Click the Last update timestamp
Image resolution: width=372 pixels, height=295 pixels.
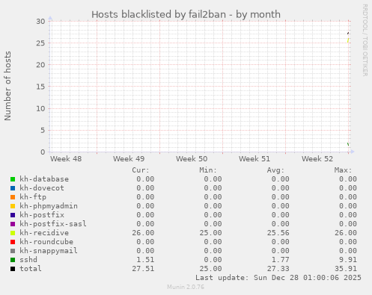[x=278, y=278]
